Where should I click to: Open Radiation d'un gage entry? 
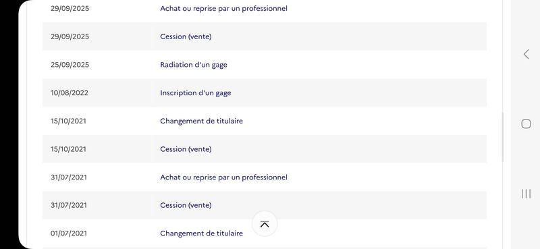click(265, 65)
